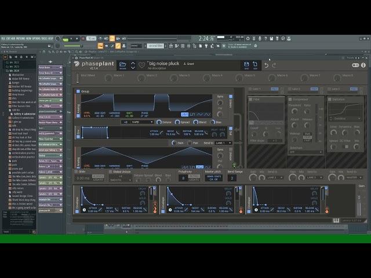The height and width of the screenshot is (278, 371).
Task: Click the preset name 'big noise pluck'
Action: pyautogui.click(x=164, y=63)
